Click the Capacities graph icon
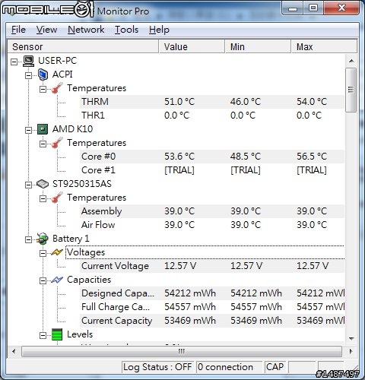This screenshot has width=365, height=380. [57, 280]
